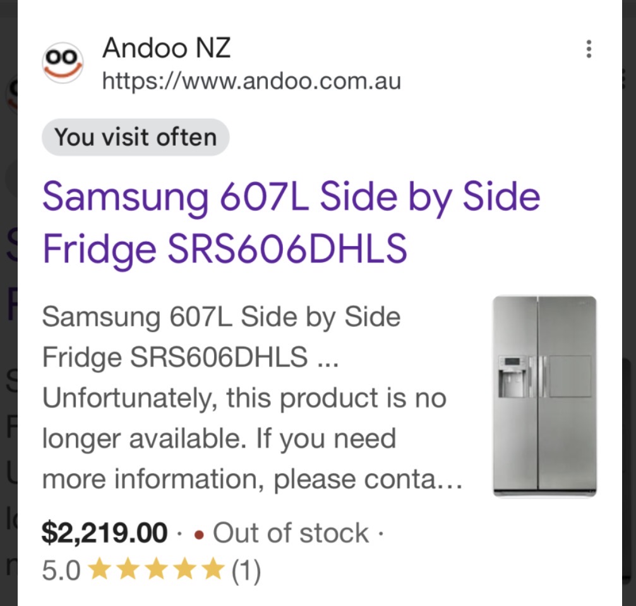Image resolution: width=636 pixels, height=606 pixels.
Task: Click the $2,219.00 price
Action: [x=105, y=533]
